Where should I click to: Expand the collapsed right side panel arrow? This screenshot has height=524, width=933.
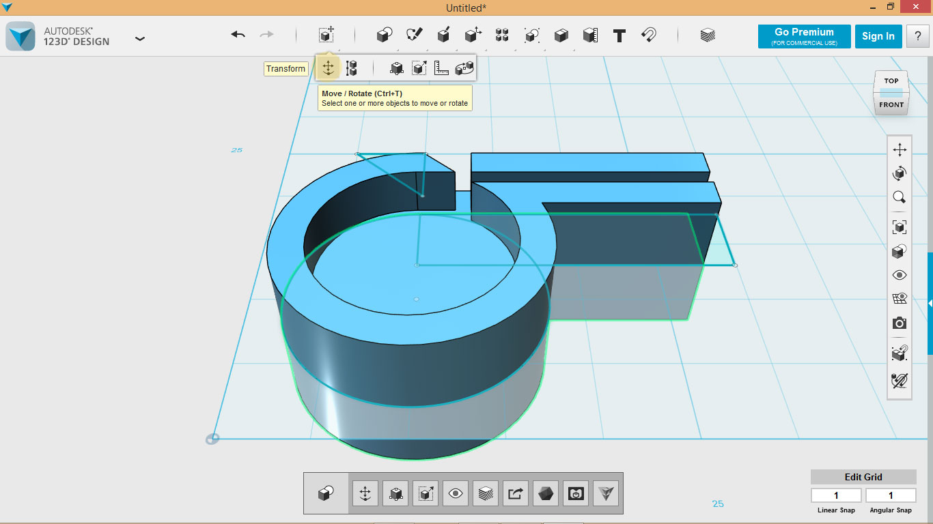coord(930,303)
